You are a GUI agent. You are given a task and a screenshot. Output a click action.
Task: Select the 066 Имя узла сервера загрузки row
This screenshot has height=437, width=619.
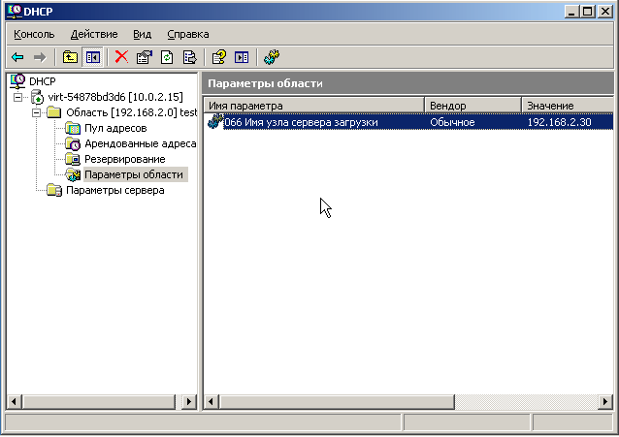click(300, 122)
